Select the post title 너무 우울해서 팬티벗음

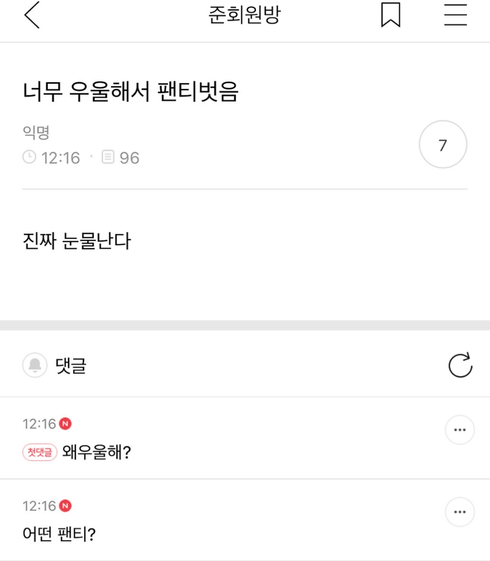click(131, 91)
